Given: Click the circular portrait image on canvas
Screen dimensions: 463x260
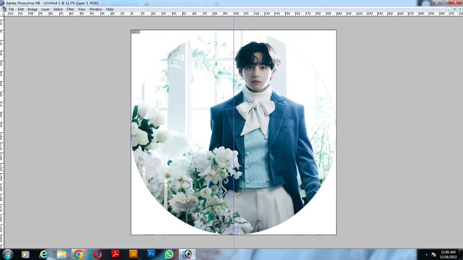Looking at the screenshot, I should (x=234, y=133).
